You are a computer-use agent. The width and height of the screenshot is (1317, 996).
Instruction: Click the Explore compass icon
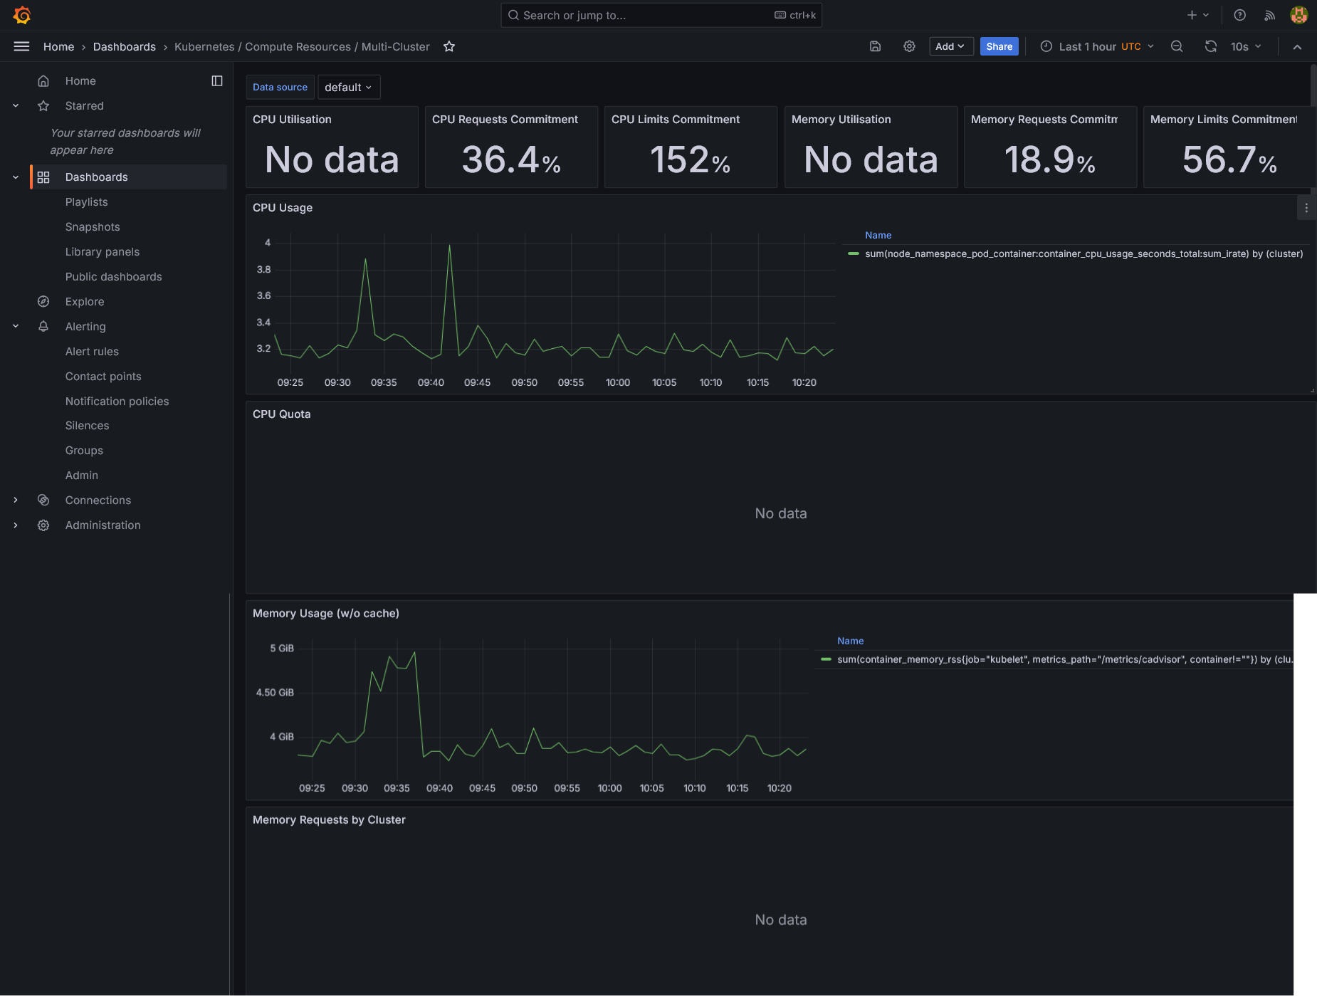pyautogui.click(x=43, y=302)
